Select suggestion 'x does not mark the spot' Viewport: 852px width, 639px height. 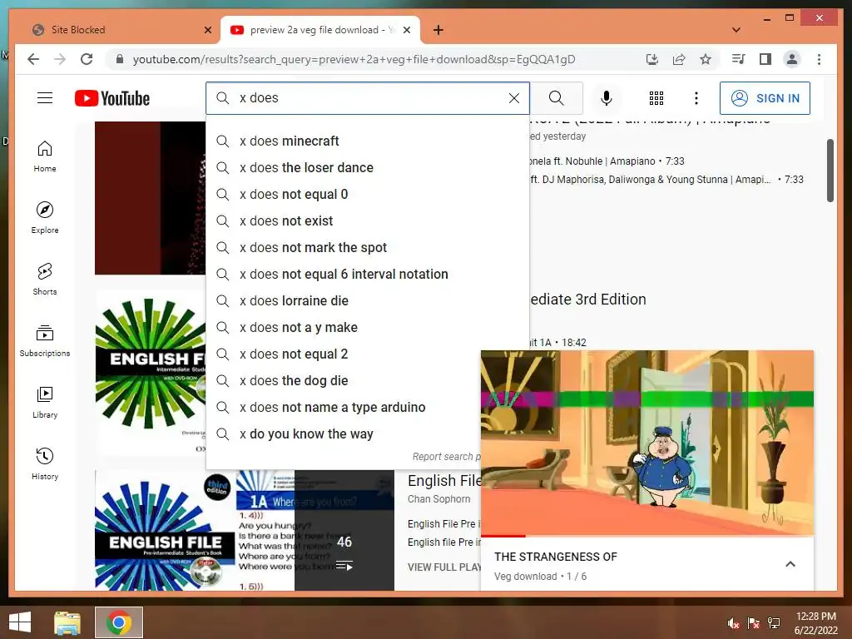pos(367,248)
